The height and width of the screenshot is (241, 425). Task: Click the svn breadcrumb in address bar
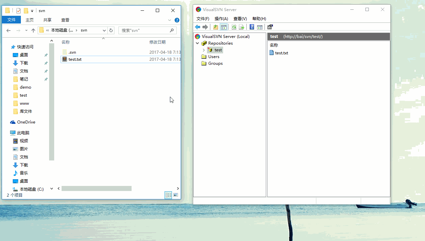(x=84, y=30)
